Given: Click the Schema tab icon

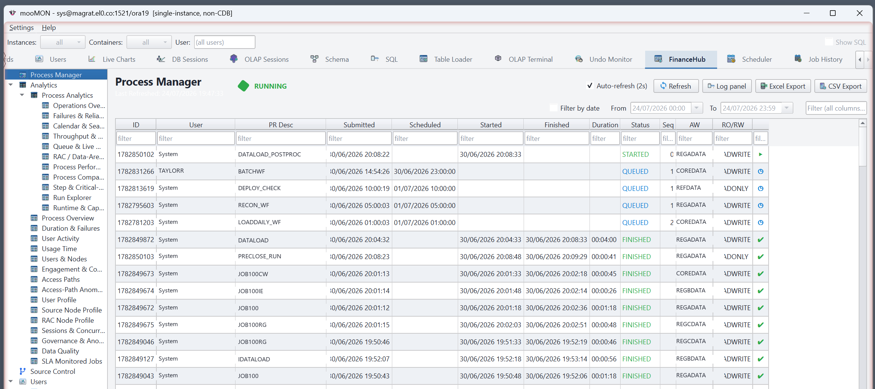Looking at the screenshot, I should tap(314, 59).
